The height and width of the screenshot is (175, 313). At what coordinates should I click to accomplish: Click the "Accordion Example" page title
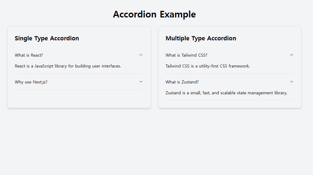click(154, 14)
